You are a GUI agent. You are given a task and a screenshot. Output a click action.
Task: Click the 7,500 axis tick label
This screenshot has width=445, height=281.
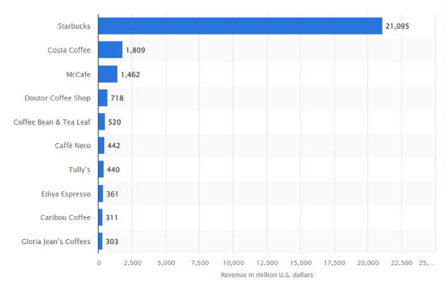[200, 263]
